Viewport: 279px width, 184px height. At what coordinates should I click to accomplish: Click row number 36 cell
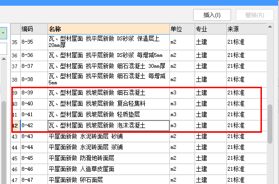pos(16,55)
